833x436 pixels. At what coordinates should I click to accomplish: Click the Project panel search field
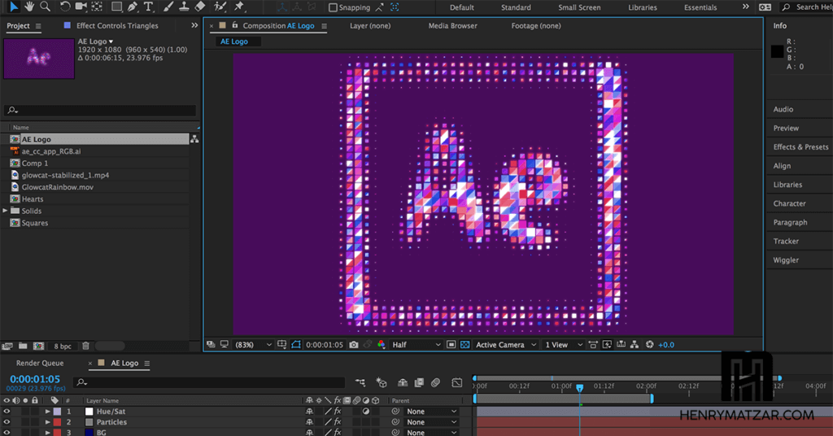point(100,110)
